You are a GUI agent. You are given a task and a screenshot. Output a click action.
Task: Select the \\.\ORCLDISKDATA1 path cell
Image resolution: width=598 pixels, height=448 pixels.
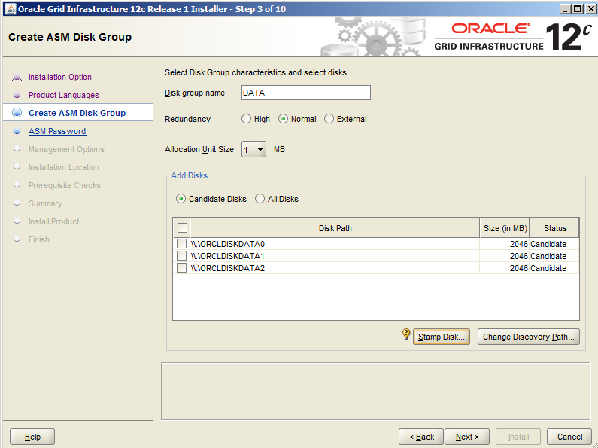[x=335, y=256]
